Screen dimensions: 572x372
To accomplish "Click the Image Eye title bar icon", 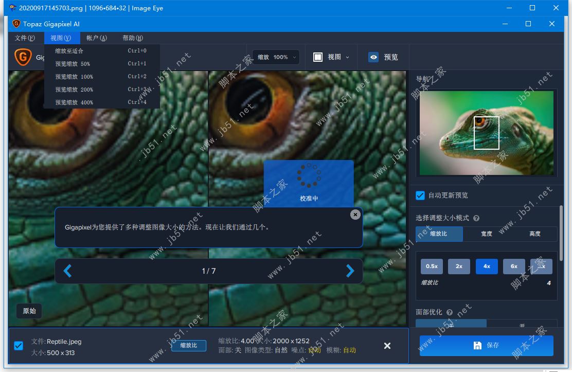I will point(12,8).
